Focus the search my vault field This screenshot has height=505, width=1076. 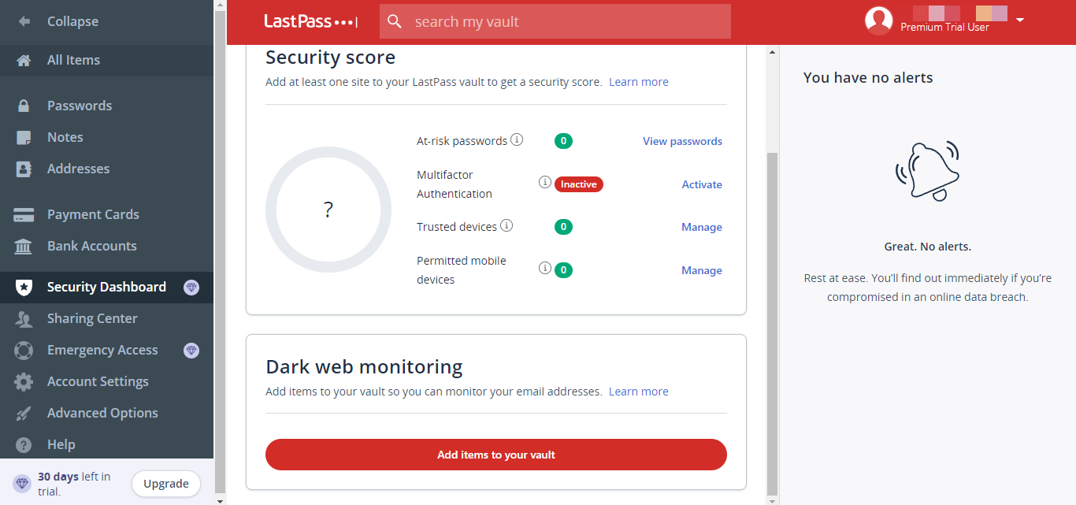click(x=555, y=21)
